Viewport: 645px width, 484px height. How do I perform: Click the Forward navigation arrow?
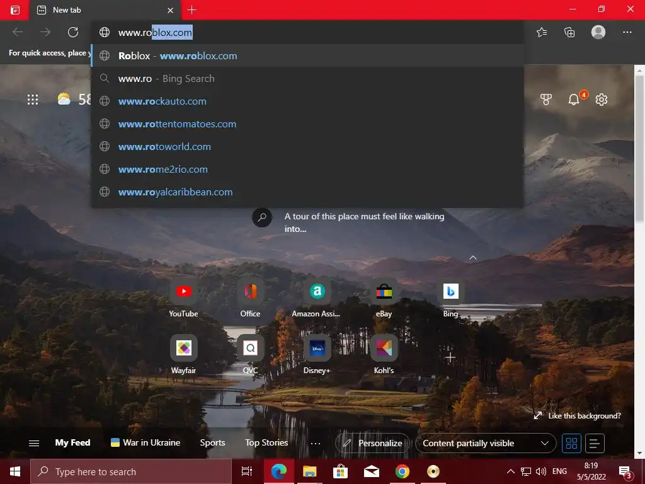(45, 32)
